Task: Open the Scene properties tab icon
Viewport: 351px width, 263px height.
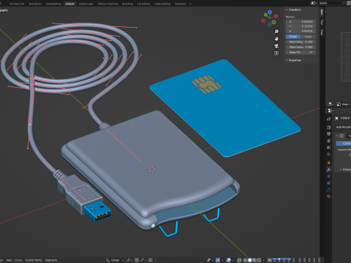Action: tap(329, 148)
